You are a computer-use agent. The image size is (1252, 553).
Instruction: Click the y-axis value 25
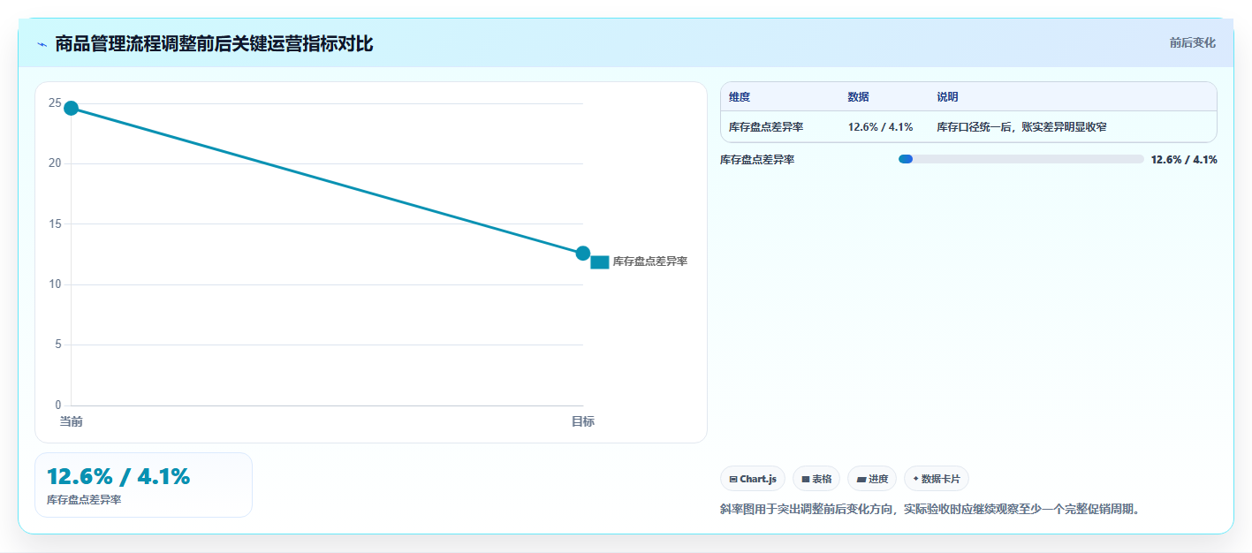[55, 103]
